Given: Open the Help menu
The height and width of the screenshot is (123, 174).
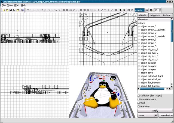Looking at the screenshot, I should pos(24,5).
